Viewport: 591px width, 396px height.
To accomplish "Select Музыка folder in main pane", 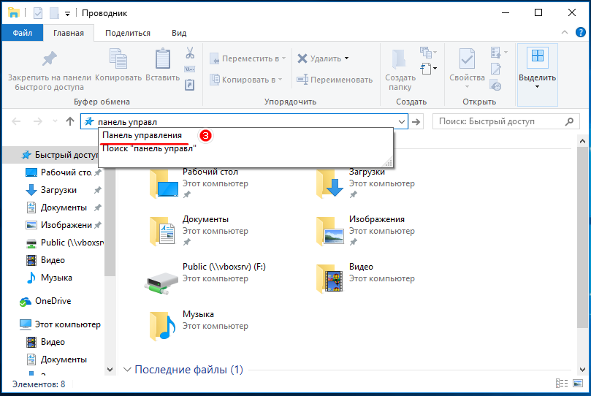I will [199, 326].
